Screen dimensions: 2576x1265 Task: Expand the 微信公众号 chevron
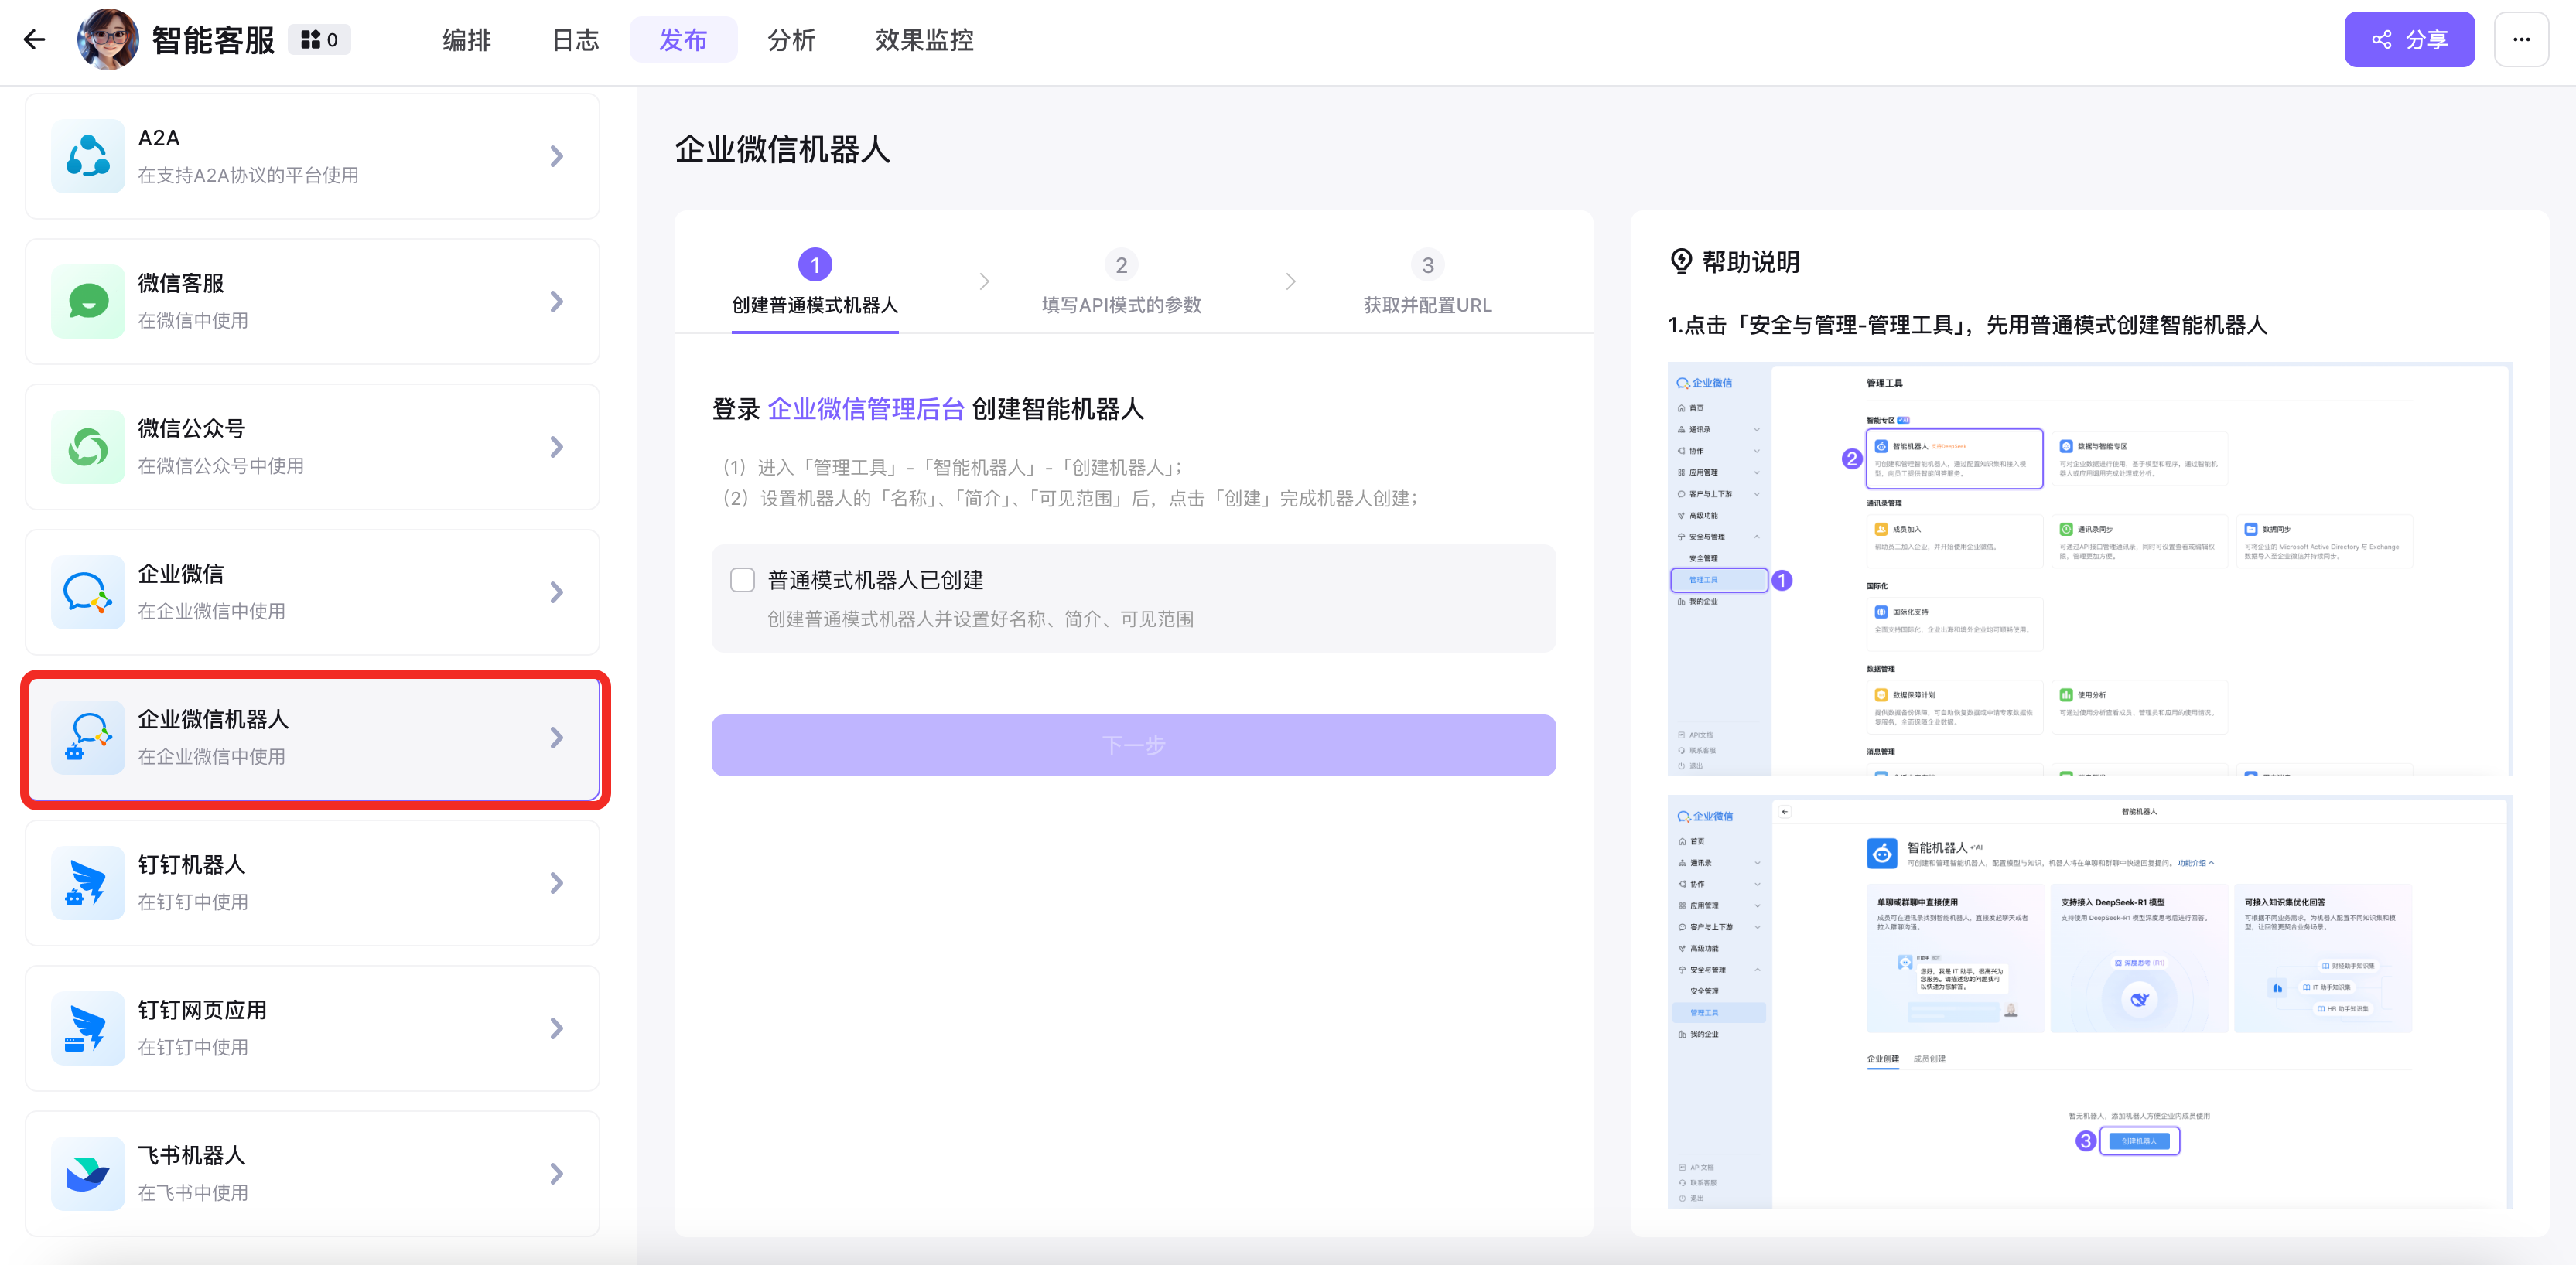557,447
